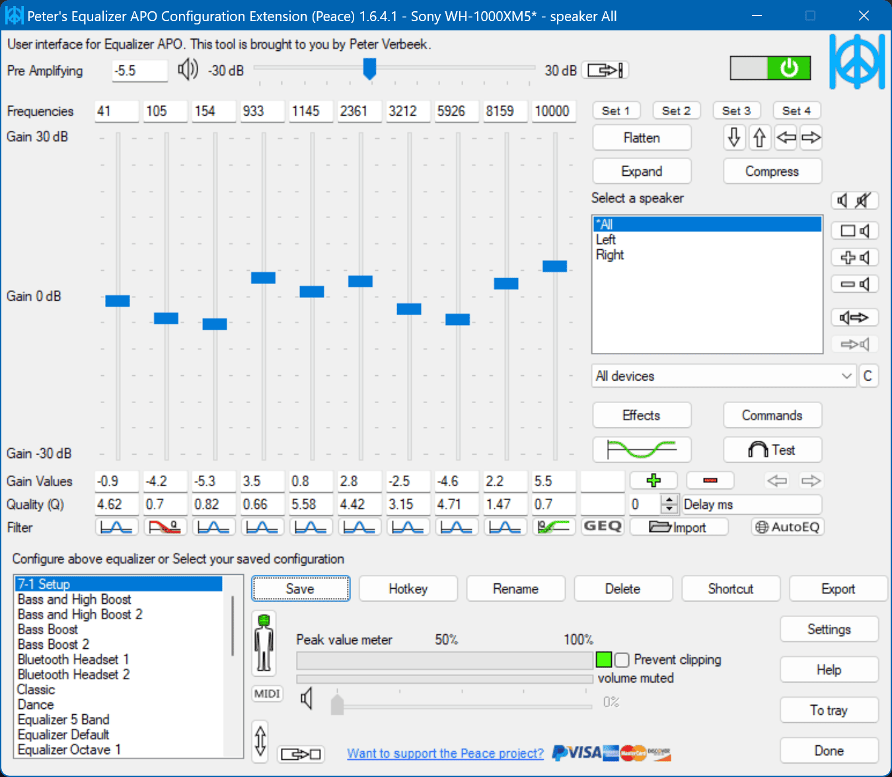Open the frequency response graph window
The height and width of the screenshot is (777, 892).
tap(642, 450)
